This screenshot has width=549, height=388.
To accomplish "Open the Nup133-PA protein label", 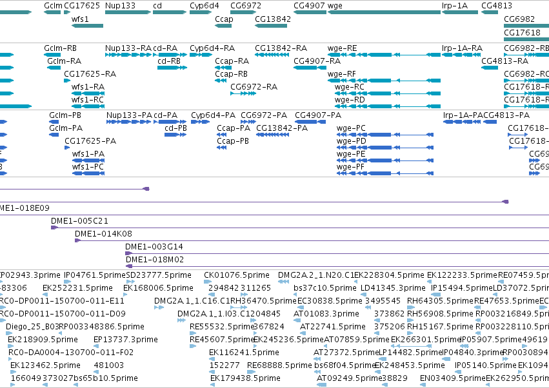I will click(130, 115).
